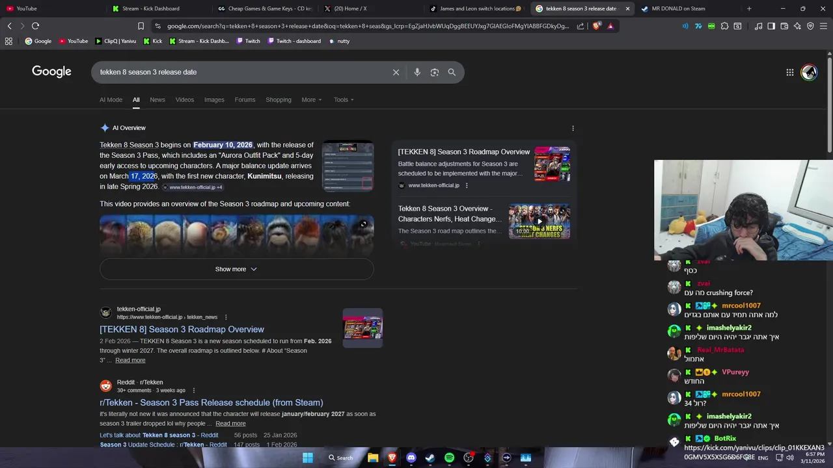Open Steam from the taskbar
833x468 pixels.
pos(430,458)
